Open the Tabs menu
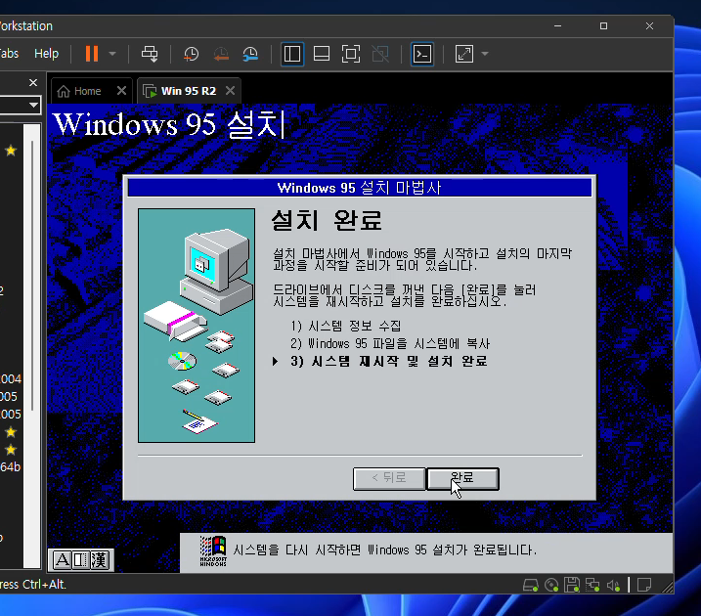 pyautogui.click(x=9, y=54)
